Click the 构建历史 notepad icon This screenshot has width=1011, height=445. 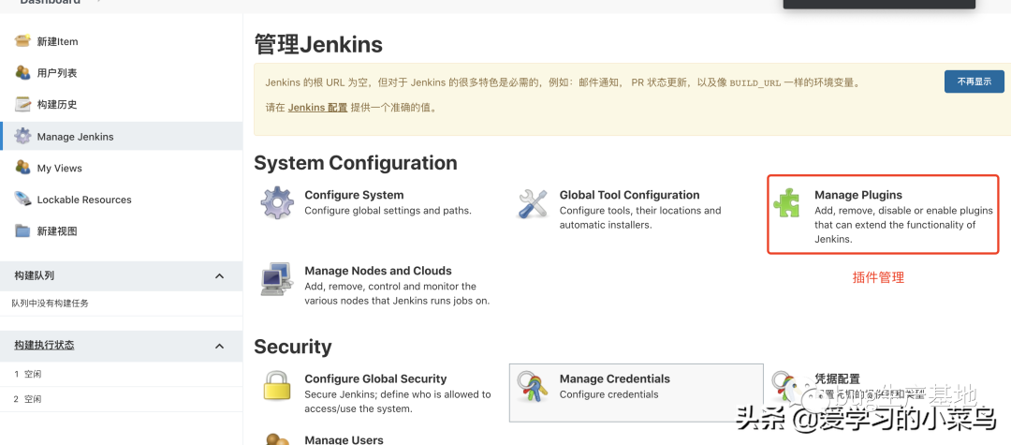22,104
